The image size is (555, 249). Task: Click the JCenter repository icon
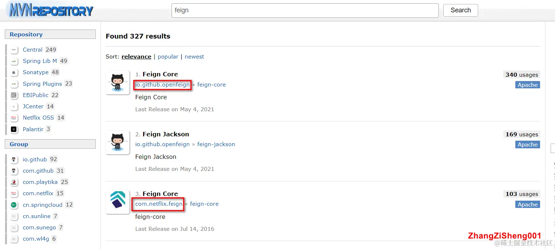point(14,107)
